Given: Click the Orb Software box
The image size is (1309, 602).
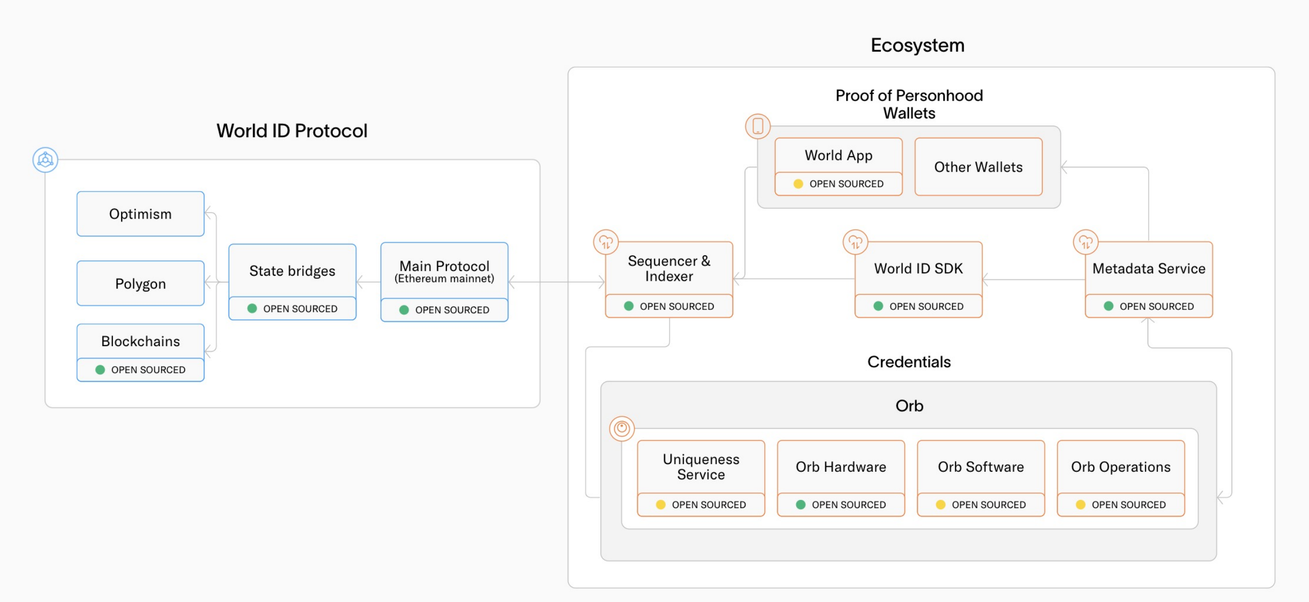Looking at the screenshot, I should 981,467.
